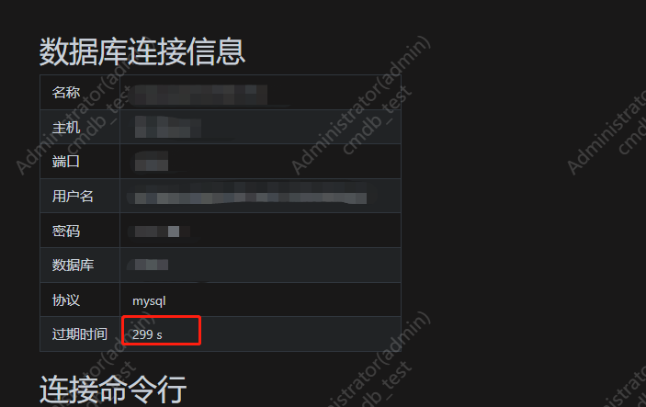Select the blurred 数据库 row value
This screenshot has height=407, width=646.
click(152, 265)
